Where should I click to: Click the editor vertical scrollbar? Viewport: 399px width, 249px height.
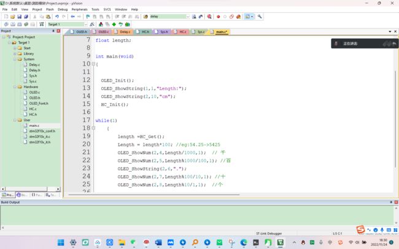tap(395, 119)
